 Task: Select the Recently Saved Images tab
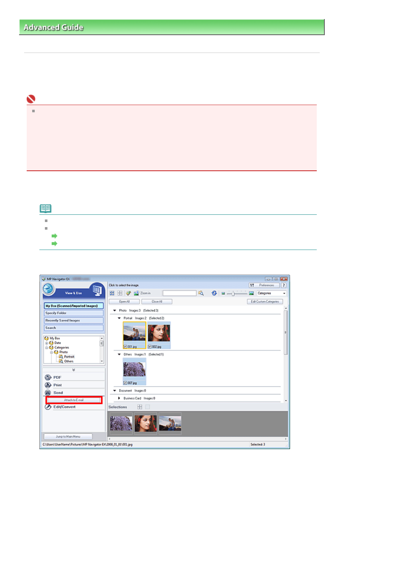(x=74, y=321)
